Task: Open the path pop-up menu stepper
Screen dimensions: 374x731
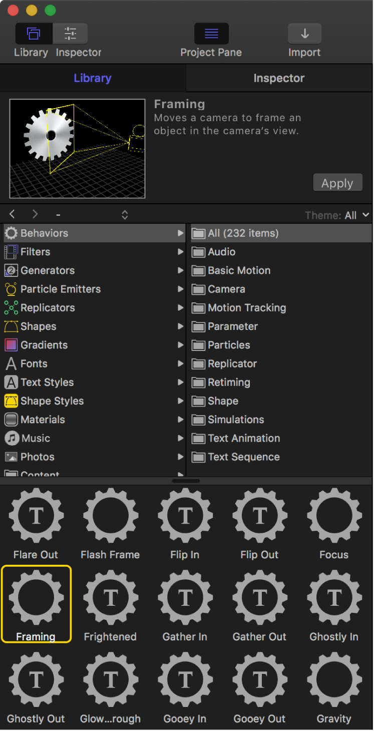Action: [125, 215]
